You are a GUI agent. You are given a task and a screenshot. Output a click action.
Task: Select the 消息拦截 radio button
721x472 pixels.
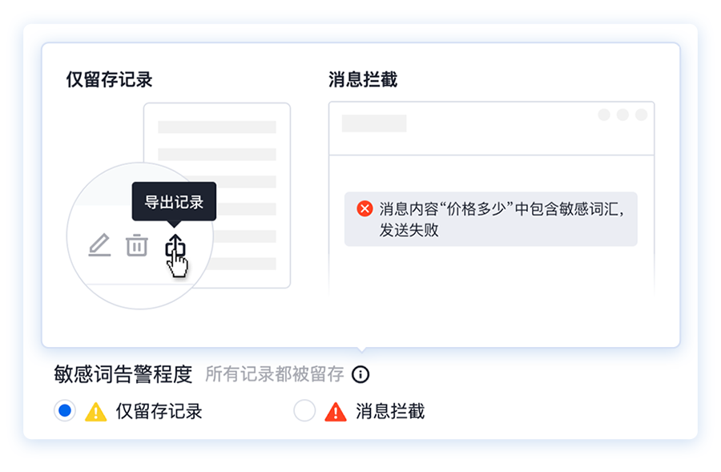click(x=304, y=410)
